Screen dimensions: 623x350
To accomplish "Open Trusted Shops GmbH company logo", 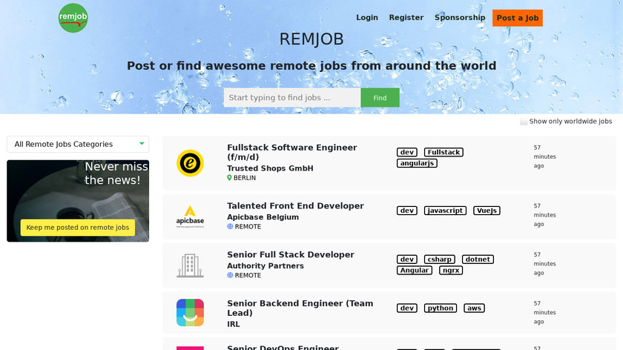I will point(190,163).
